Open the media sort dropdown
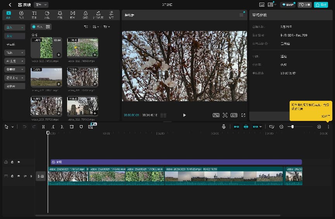The height and width of the screenshot is (219, 335). pyautogui.click(x=95, y=27)
